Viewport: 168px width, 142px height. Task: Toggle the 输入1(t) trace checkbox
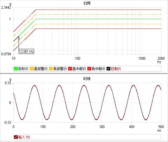coord(16,137)
